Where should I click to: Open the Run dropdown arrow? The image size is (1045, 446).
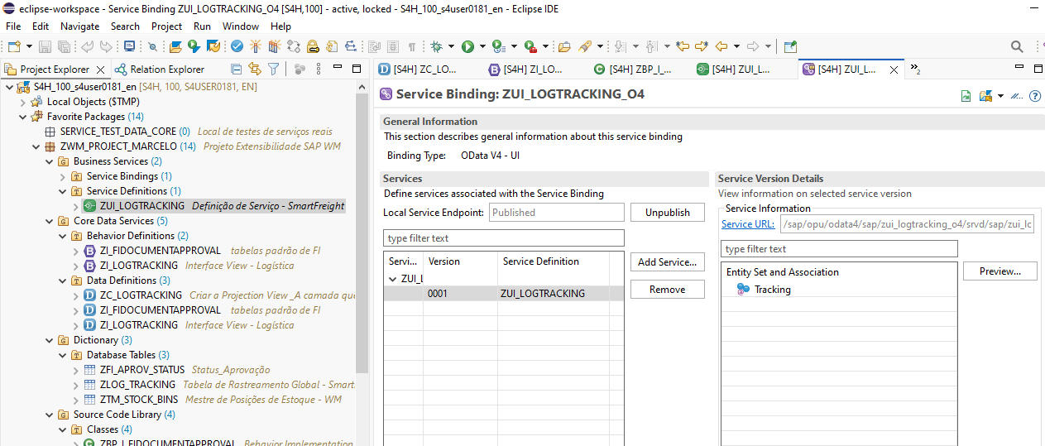(482, 47)
